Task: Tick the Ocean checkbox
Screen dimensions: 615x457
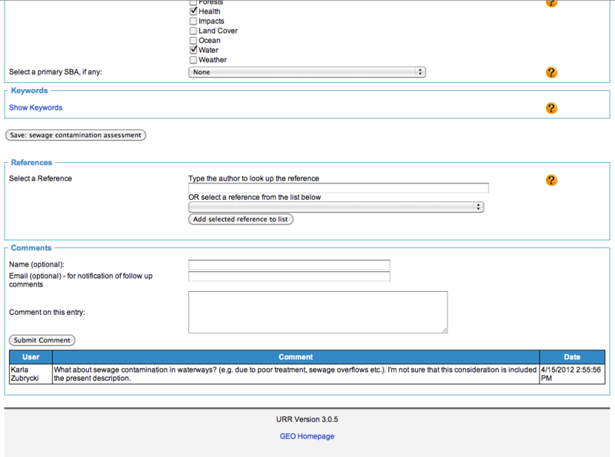Action: click(x=193, y=41)
